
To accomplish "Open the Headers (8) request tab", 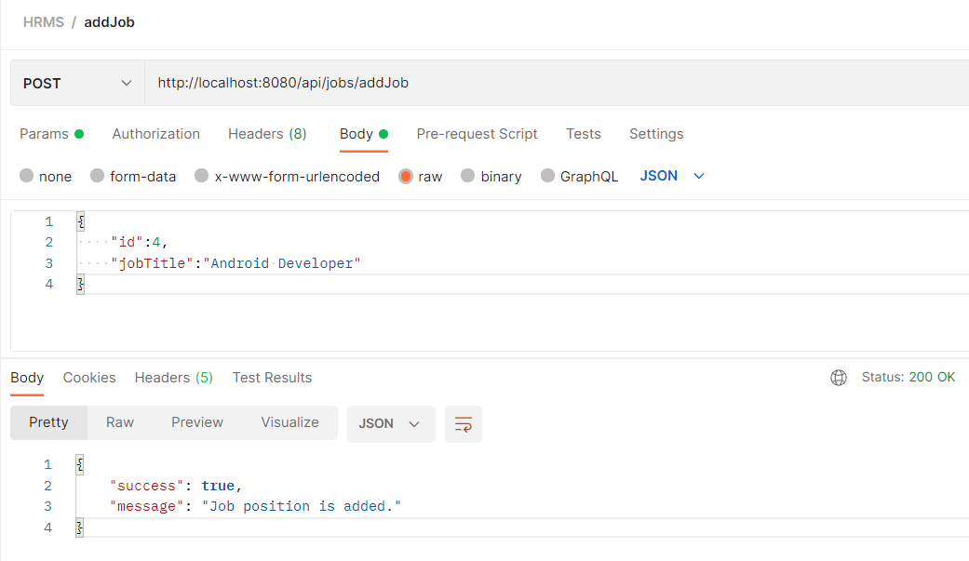I will click(267, 134).
